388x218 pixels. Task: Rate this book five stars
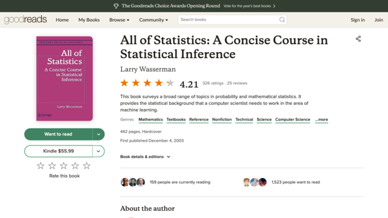click(x=87, y=165)
